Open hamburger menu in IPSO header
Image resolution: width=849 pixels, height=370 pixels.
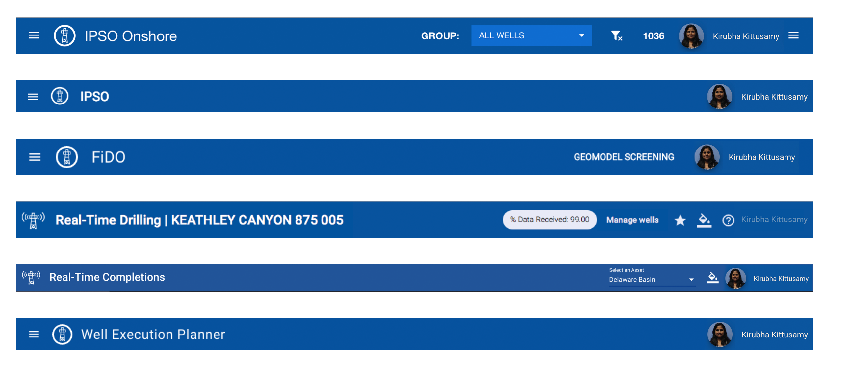(x=33, y=97)
